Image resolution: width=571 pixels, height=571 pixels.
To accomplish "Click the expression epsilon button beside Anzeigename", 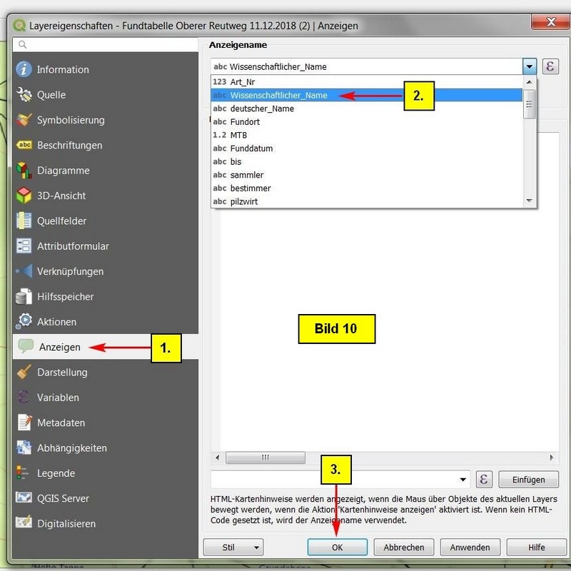I will 550,66.
